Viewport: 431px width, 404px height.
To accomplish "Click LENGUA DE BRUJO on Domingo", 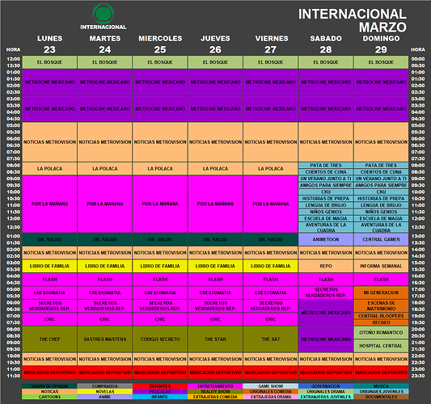I will tap(381, 205).
